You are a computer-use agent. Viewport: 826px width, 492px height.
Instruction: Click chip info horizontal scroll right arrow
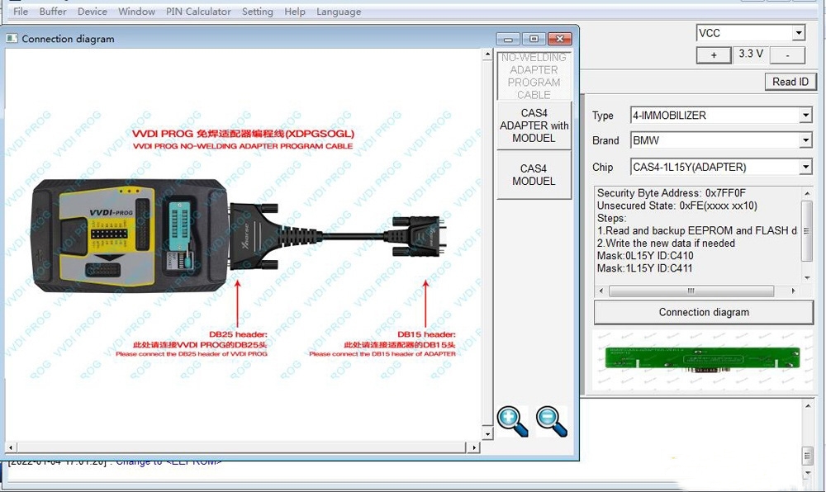coord(793,291)
